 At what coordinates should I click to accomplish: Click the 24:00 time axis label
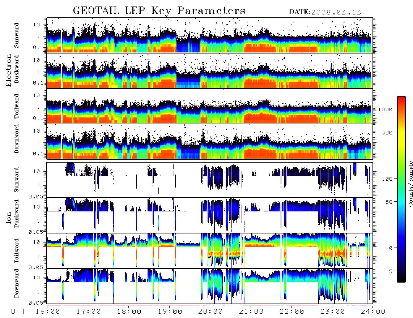pyautogui.click(x=373, y=312)
